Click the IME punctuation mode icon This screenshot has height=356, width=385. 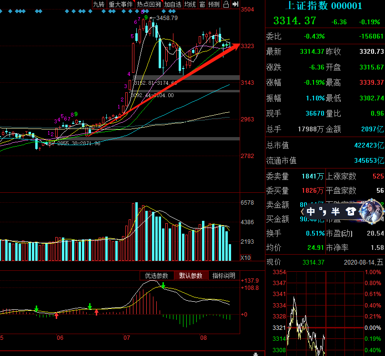[x=323, y=211]
